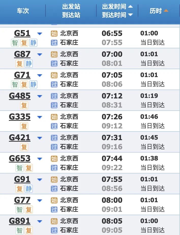Click the 始 origin icon for G335
The image size is (180, 235).
coord(54,117)
